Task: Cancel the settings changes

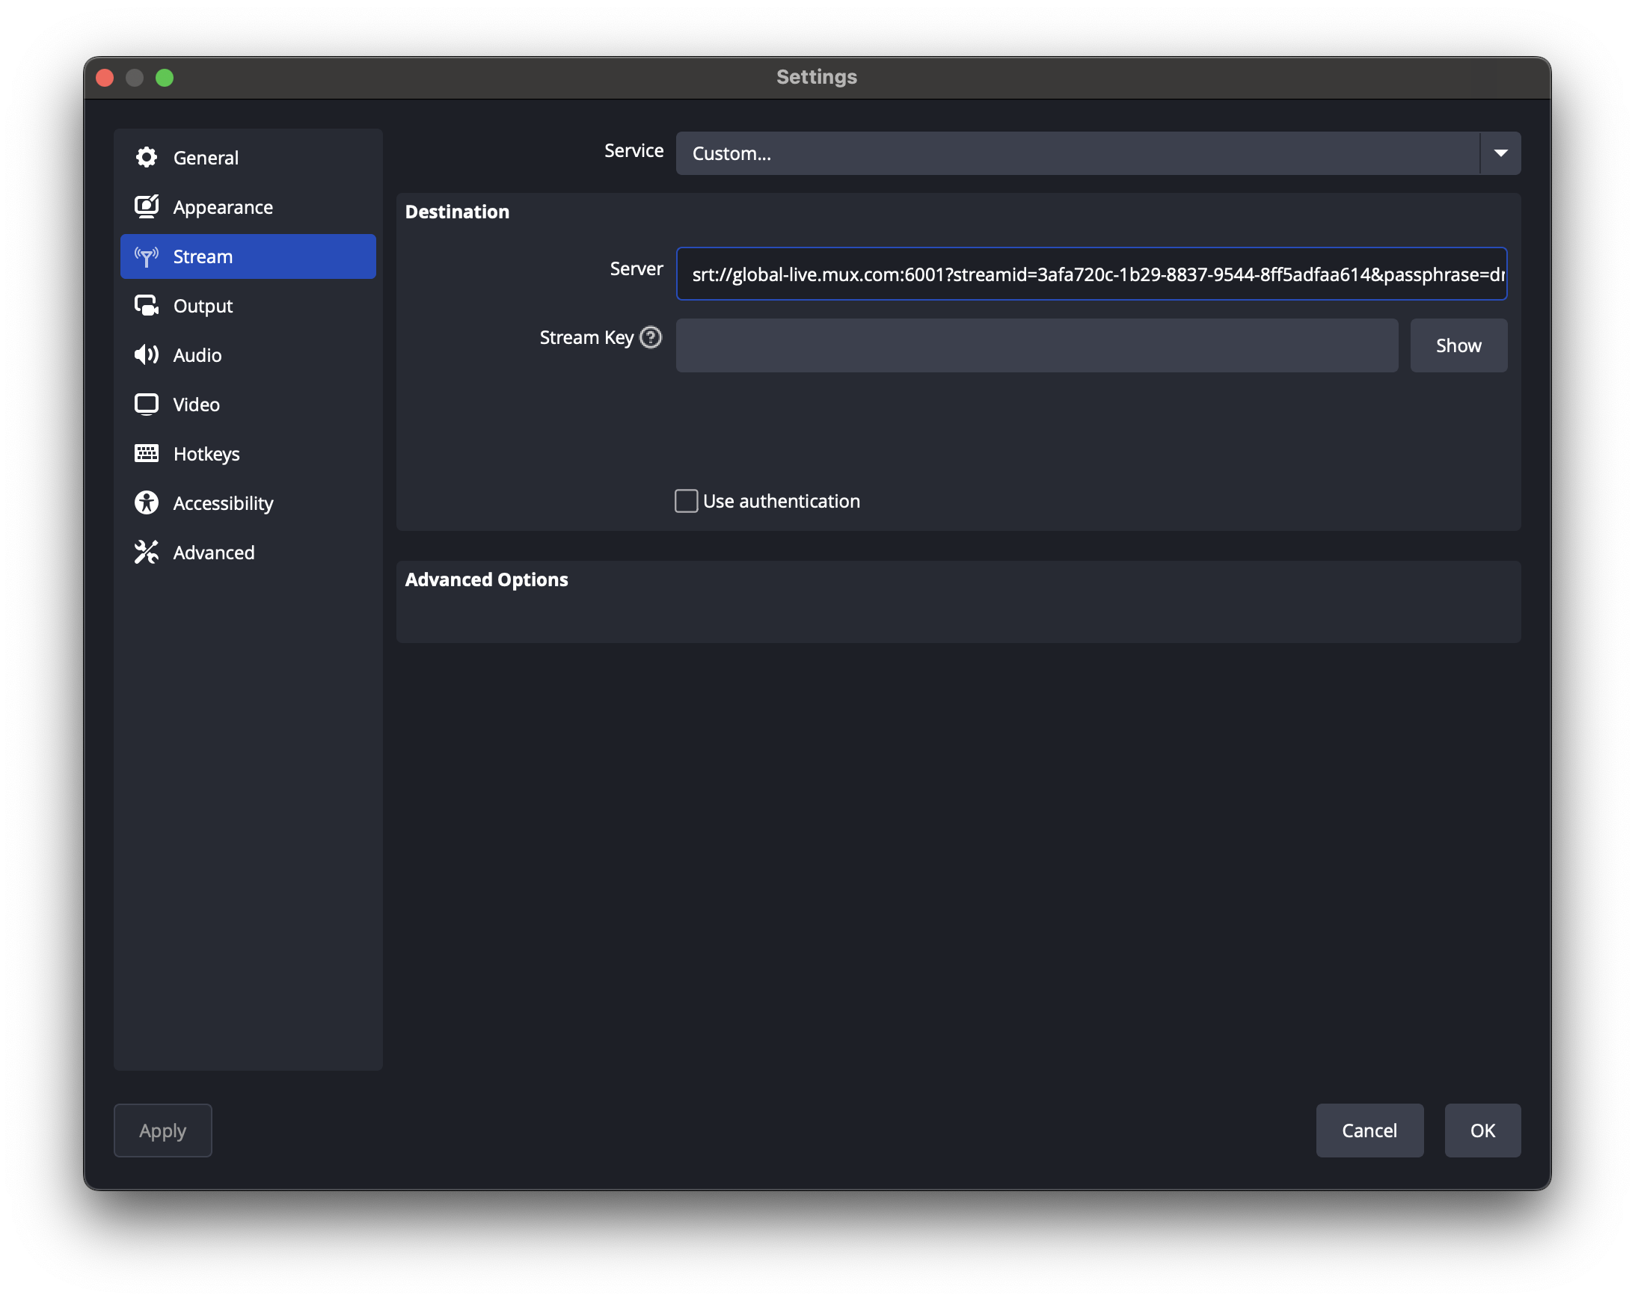Action: [x=1369, y=1130]
